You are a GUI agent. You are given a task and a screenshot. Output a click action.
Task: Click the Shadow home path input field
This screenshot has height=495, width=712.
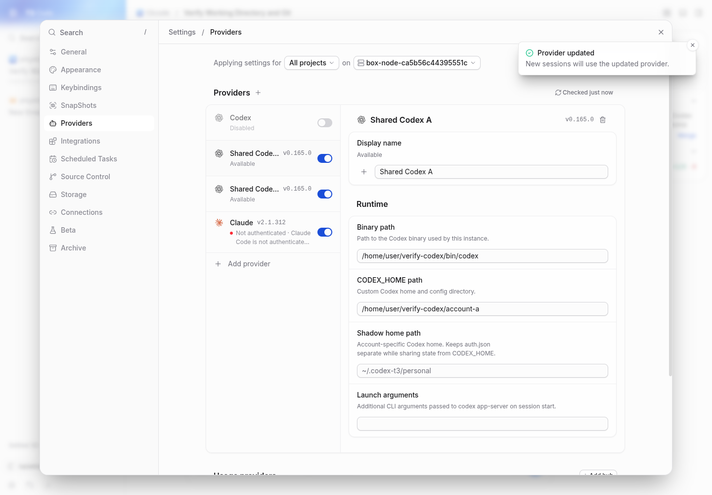(483, 371)
